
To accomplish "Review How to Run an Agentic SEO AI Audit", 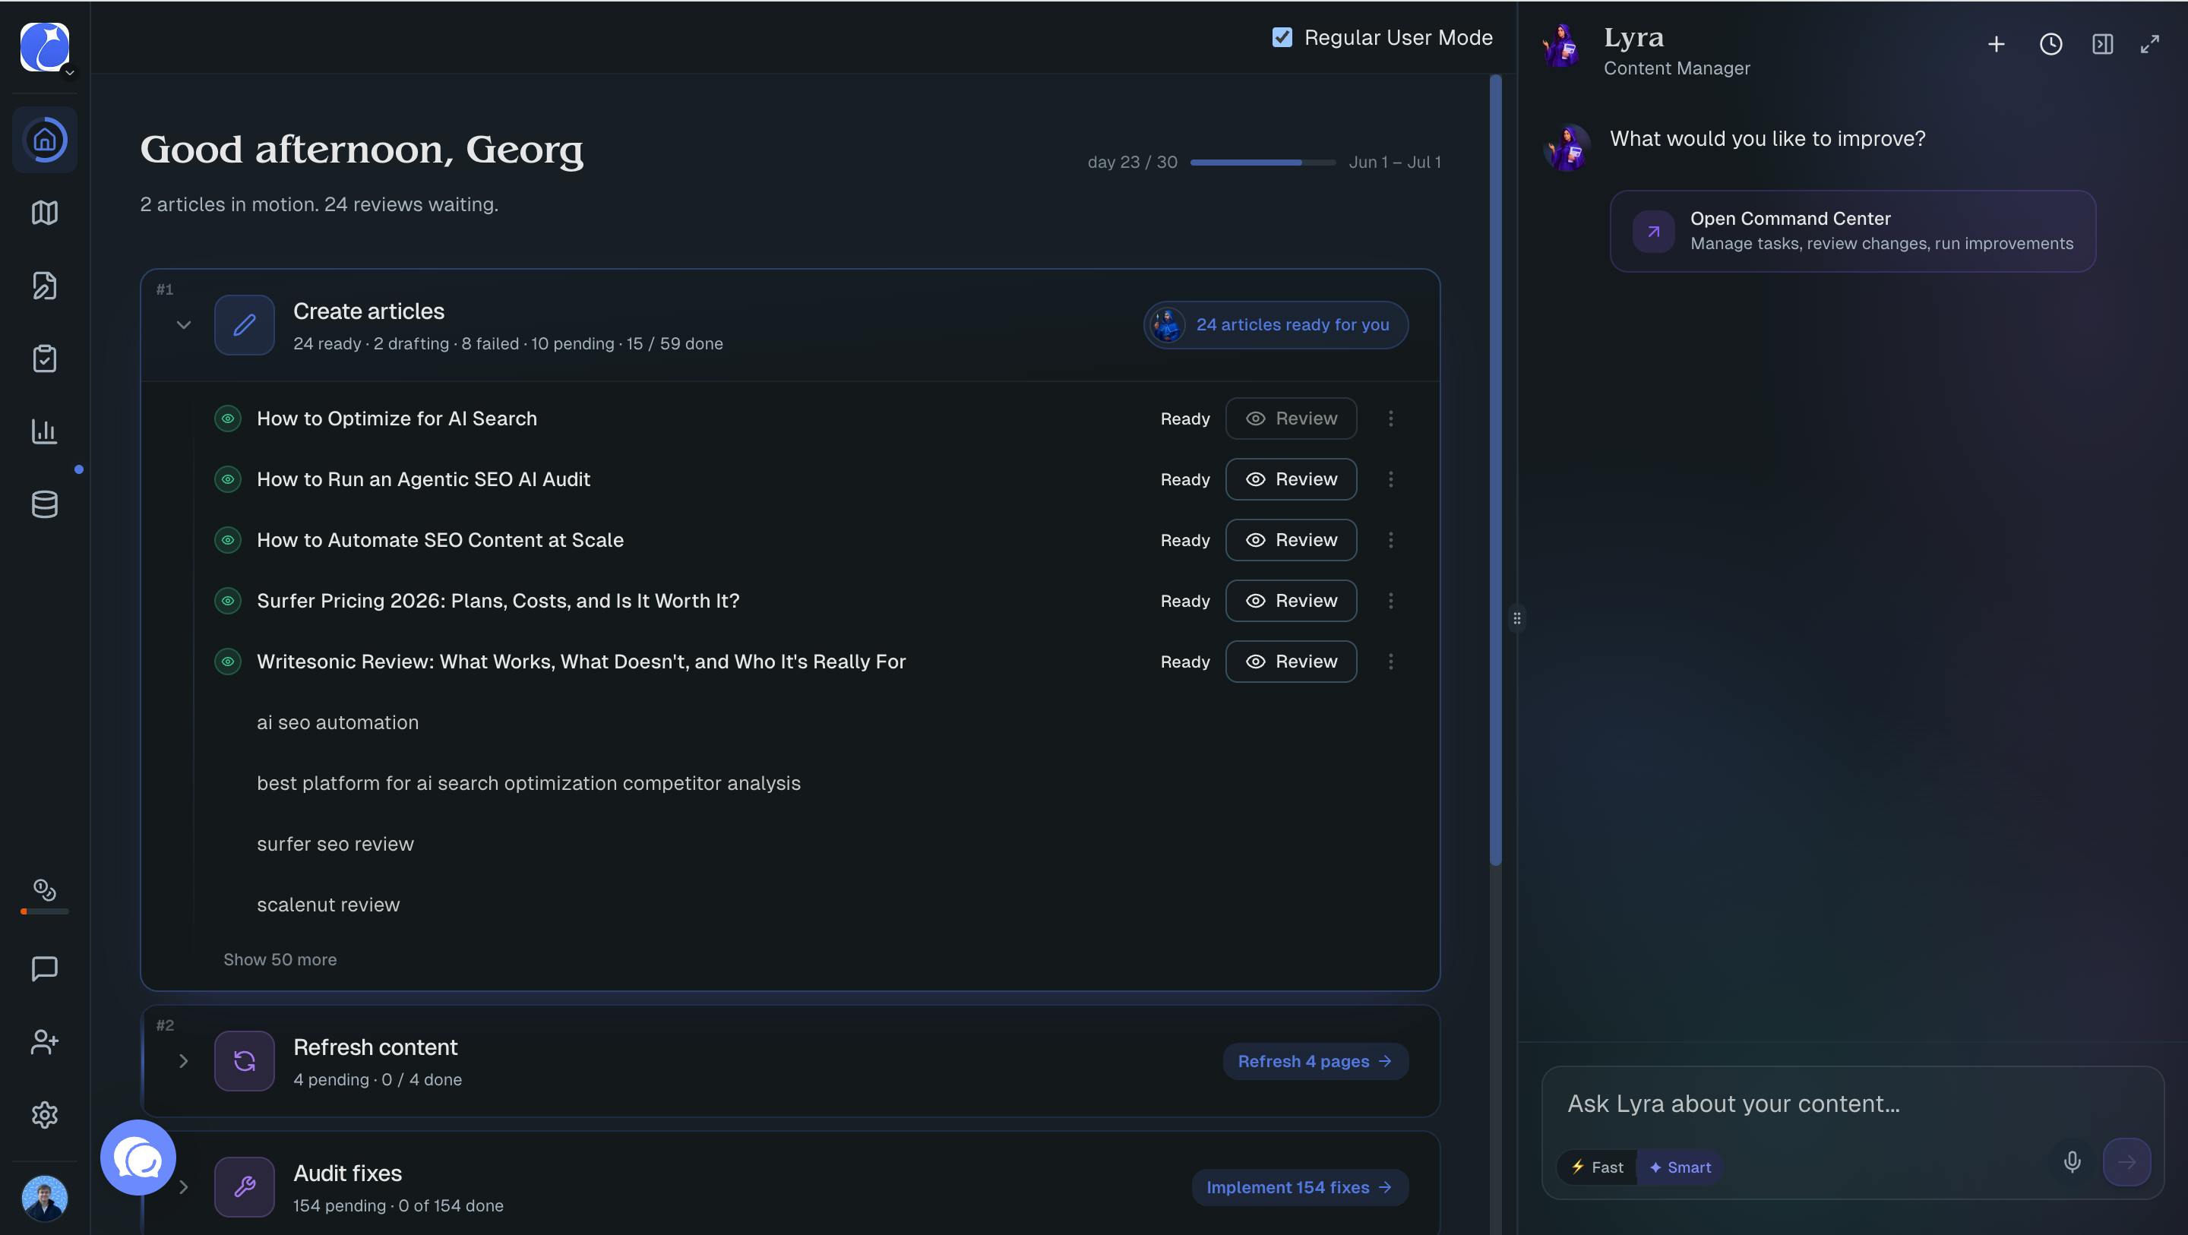I will coord(1291,479).
